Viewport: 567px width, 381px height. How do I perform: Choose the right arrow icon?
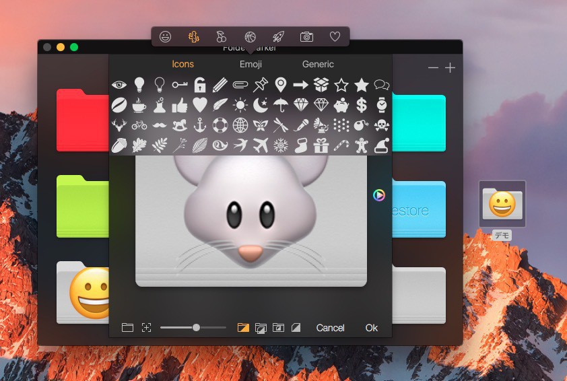[x=300, y=85]
